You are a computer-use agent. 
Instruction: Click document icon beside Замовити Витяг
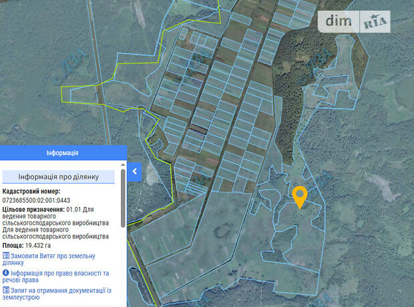(x=6, y=256)
